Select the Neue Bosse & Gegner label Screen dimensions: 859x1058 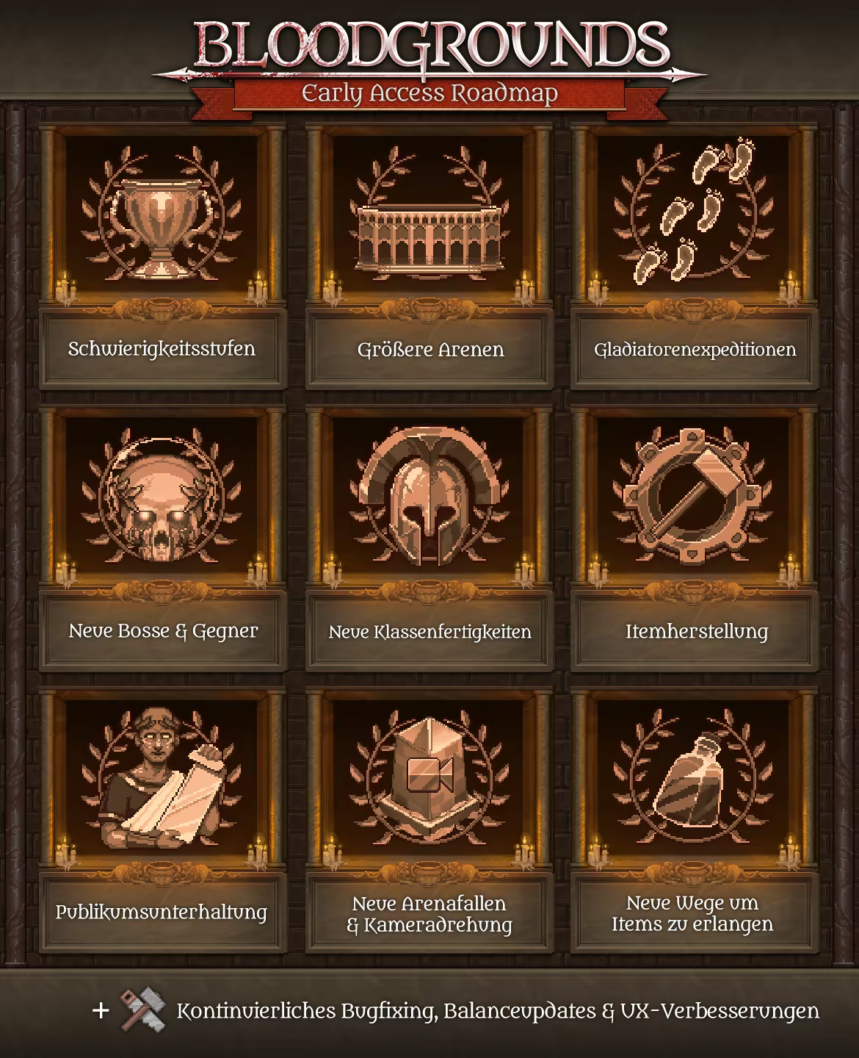(x=163, y=632)
